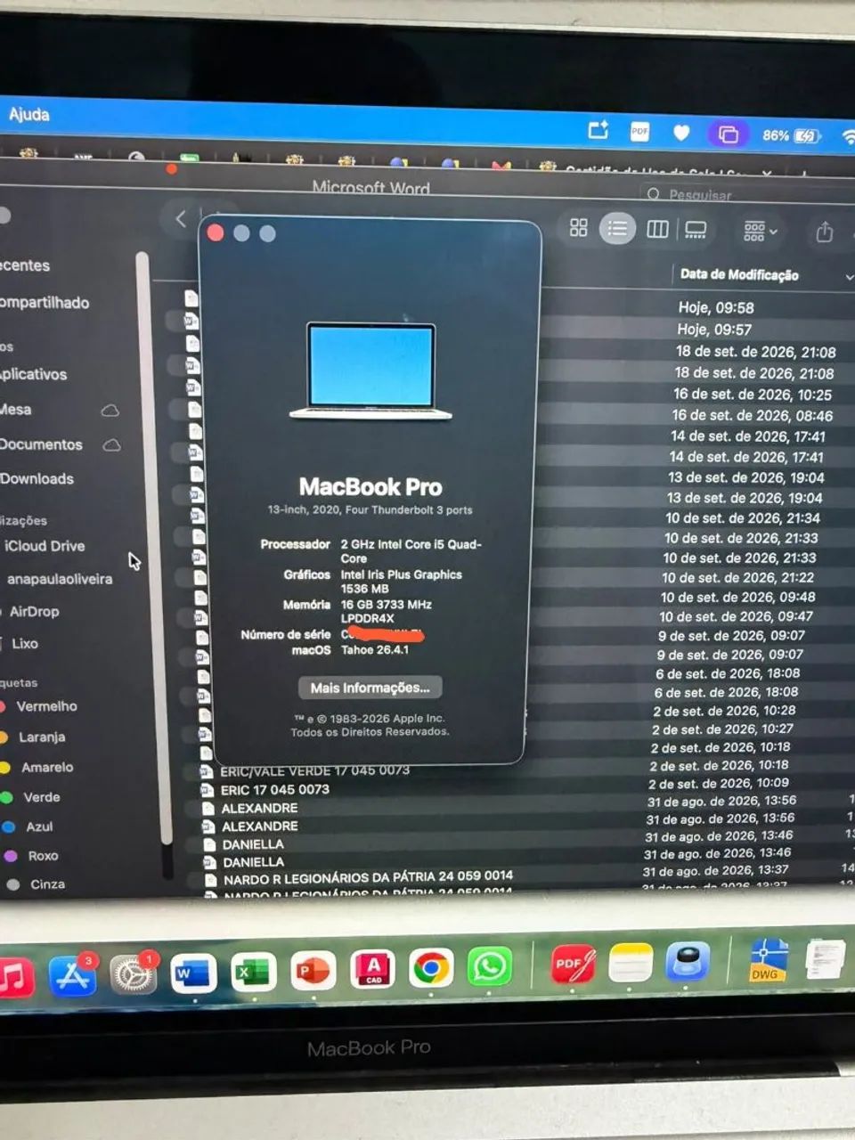Screen dimensions: 855x1140
Task: Switch Finder to icon grid view
Action: 579,228
